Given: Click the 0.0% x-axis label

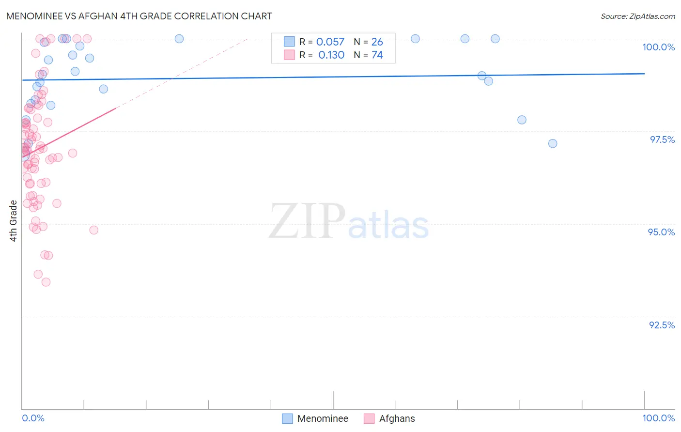Looking at the screenshot, I should (33, 418).
